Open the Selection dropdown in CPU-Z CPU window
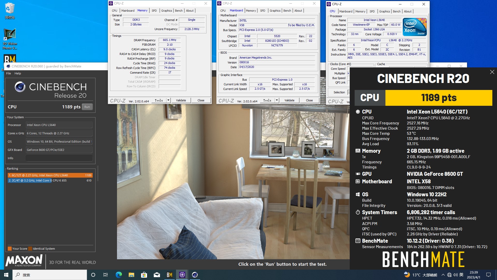The width and height of the screenshot is (497, 280). (348, 92)
